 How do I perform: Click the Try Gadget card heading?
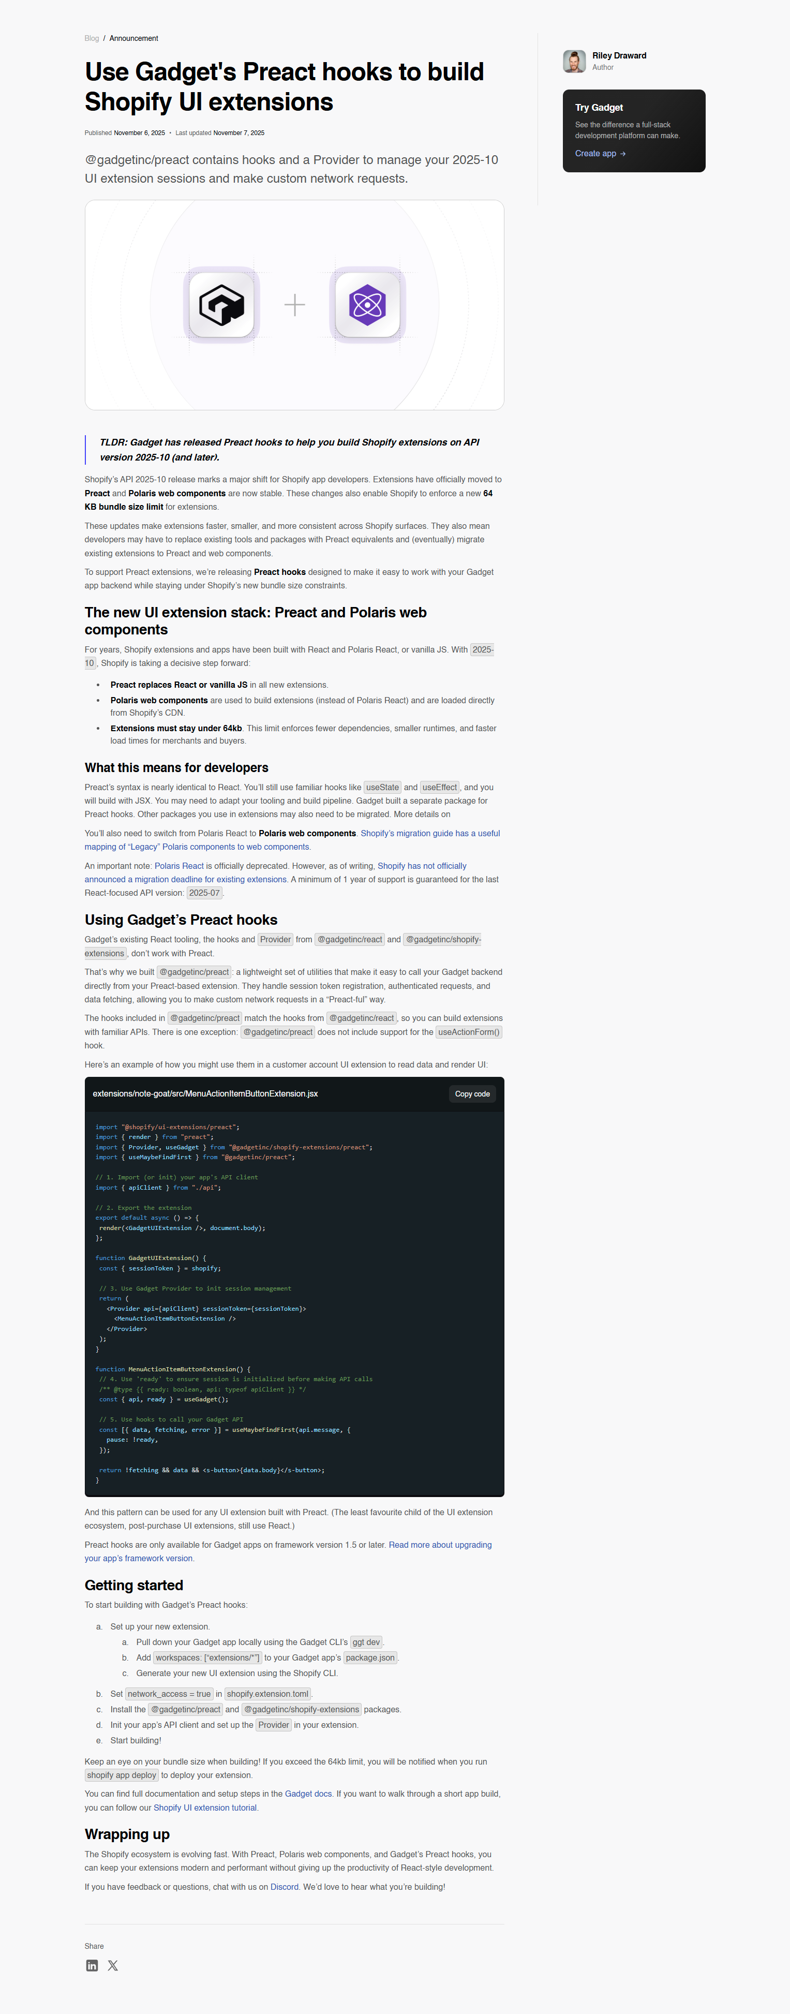[x=599, y=107]
